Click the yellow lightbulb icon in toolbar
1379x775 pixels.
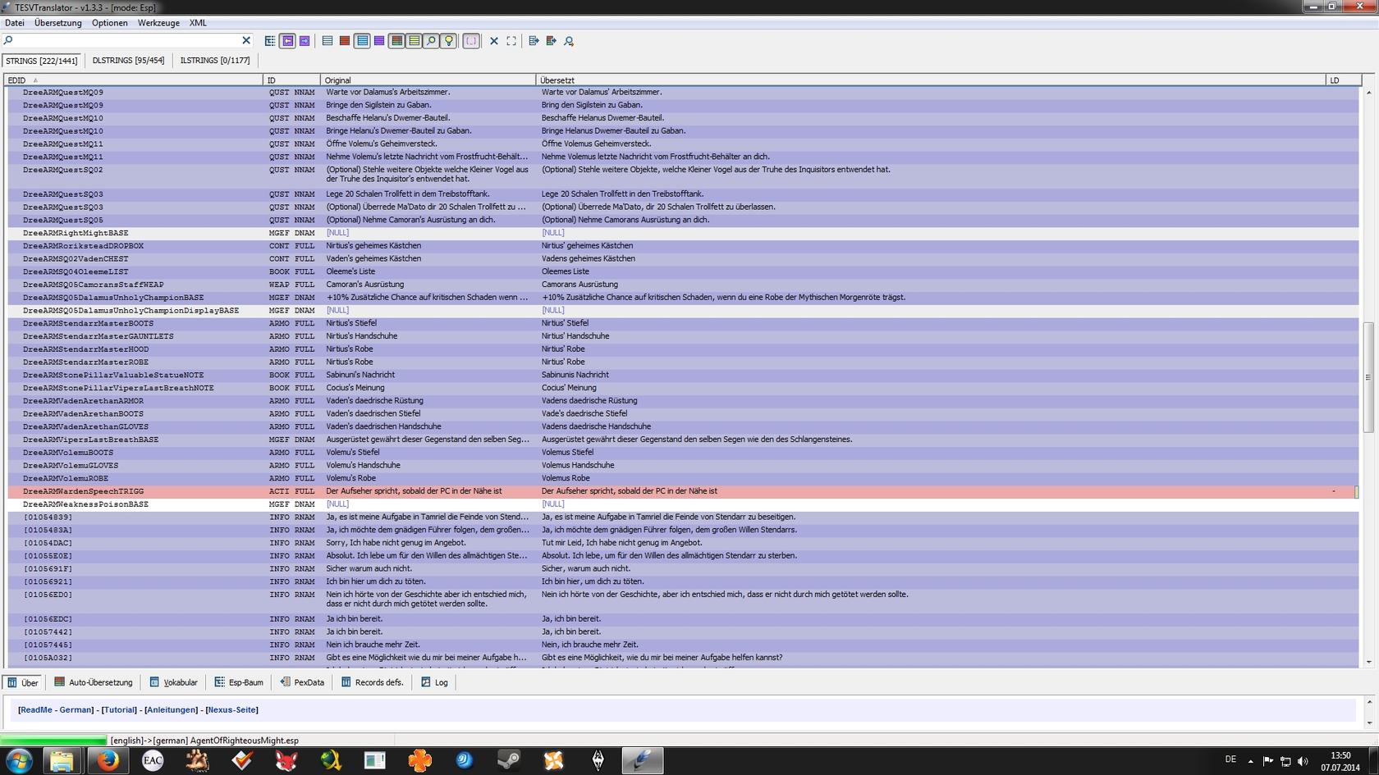pyautogui.click(x=448, y=41)
